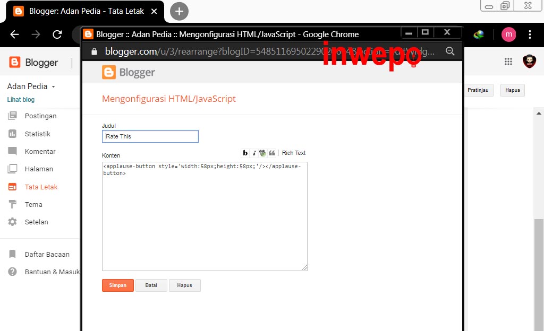Click the Bantuan question mark icon

13,272
